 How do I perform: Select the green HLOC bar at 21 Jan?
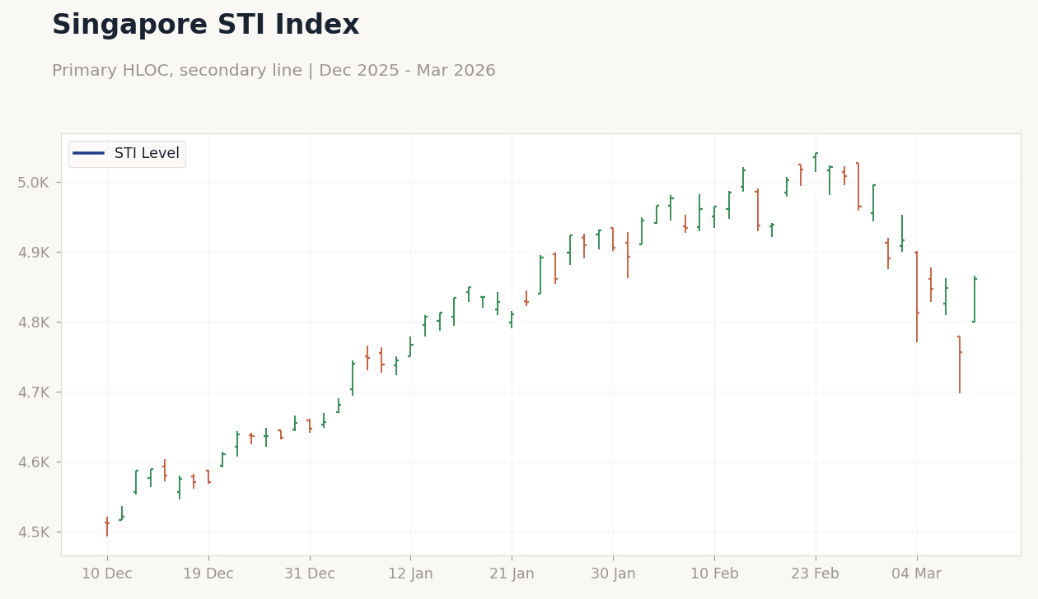[x=512, y=319]
